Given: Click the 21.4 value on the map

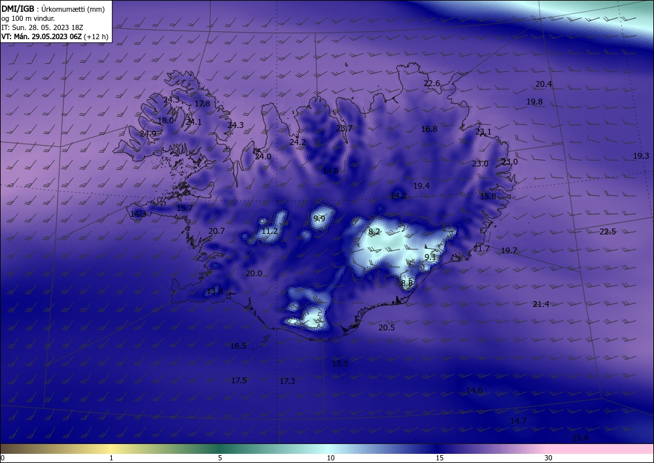Looking at the screenshot, I should point(541,304).
